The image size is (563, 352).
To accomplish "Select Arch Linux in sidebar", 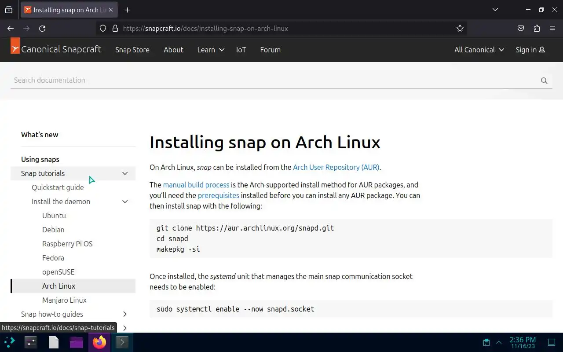I will click(x=73, y=286).
